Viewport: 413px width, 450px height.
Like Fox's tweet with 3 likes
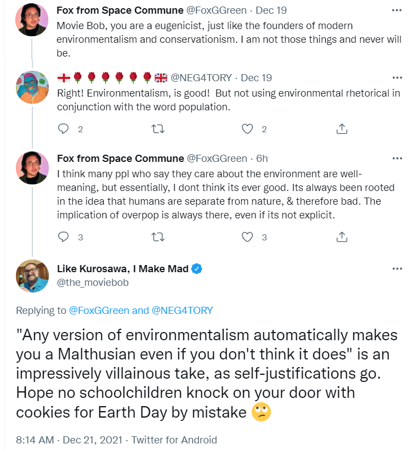(247, 237)
